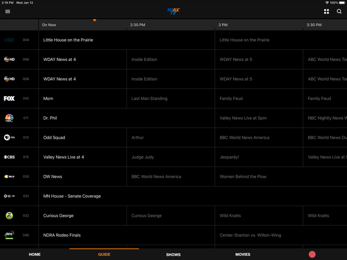Open BBC World News America on channel 013

coord(259,137)
